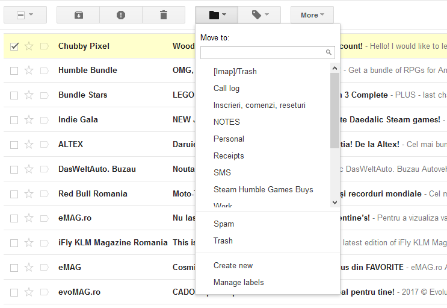Move to the SMS label

pos(223,172)
